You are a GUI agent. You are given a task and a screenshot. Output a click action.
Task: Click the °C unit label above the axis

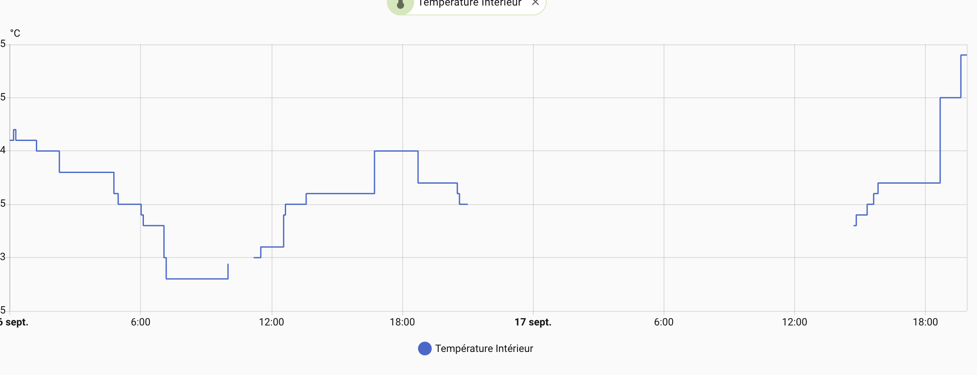pyautogui.click(x=15, y=33)
